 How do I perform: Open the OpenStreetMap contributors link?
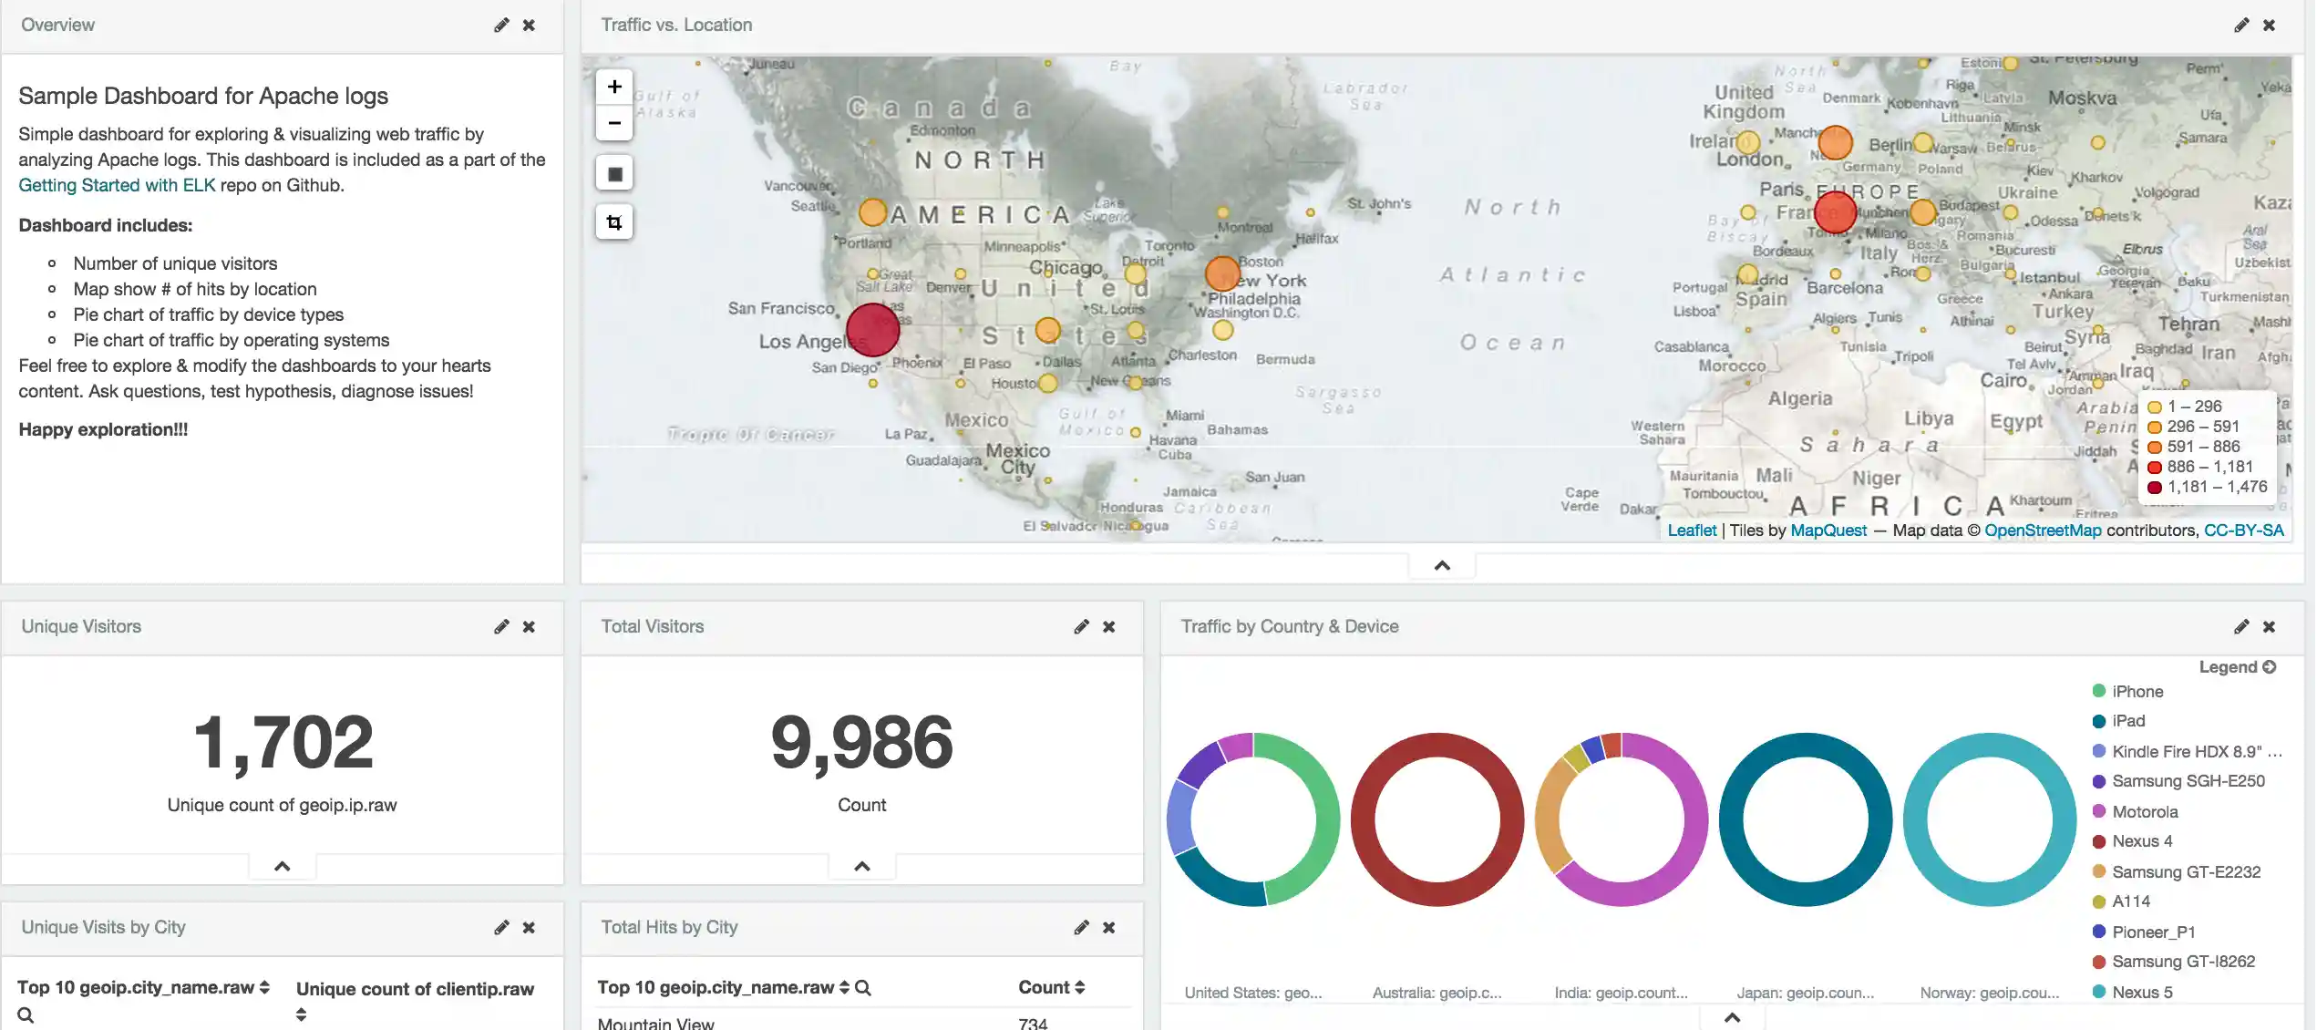[x=2043, y=530]
